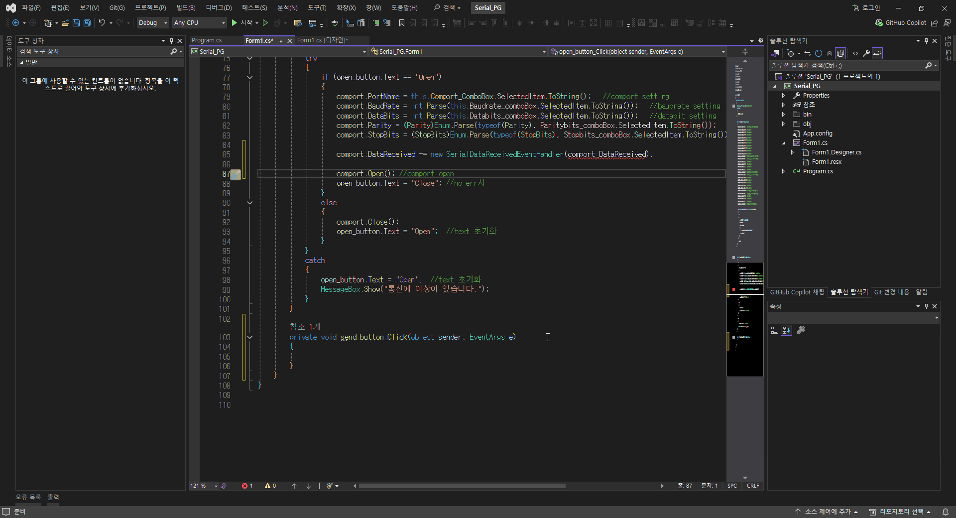Open the 121 % zoom dropdown
Viewport: 956px width, 518px height.
204,486
